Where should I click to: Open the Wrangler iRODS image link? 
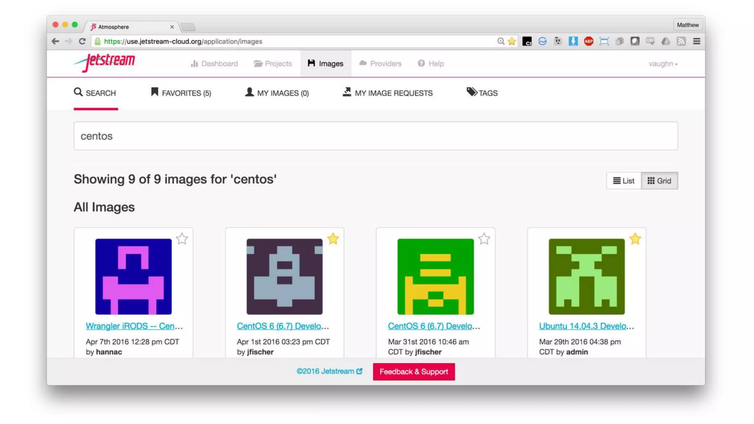pos(134,326)
